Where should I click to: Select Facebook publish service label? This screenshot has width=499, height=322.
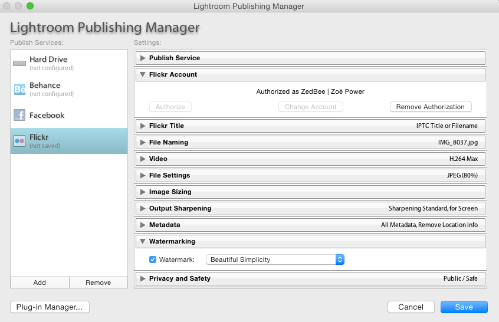tap(47, 115)
